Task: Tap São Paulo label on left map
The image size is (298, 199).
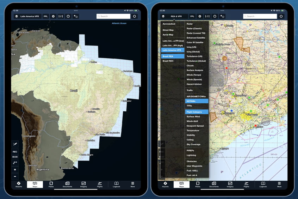Action: pyautogui.click(x=100, y=134)
